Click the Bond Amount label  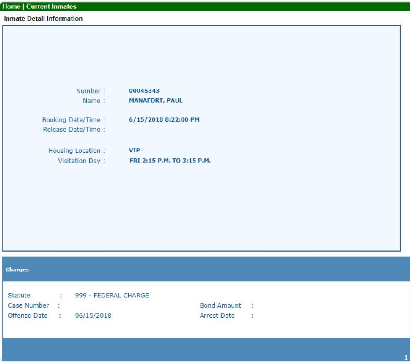click(220, 305)
